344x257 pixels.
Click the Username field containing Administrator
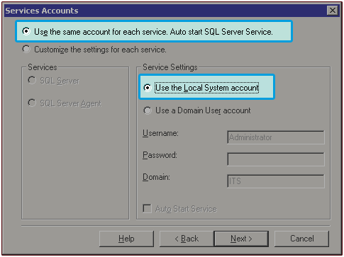click(x=276, y=137)
